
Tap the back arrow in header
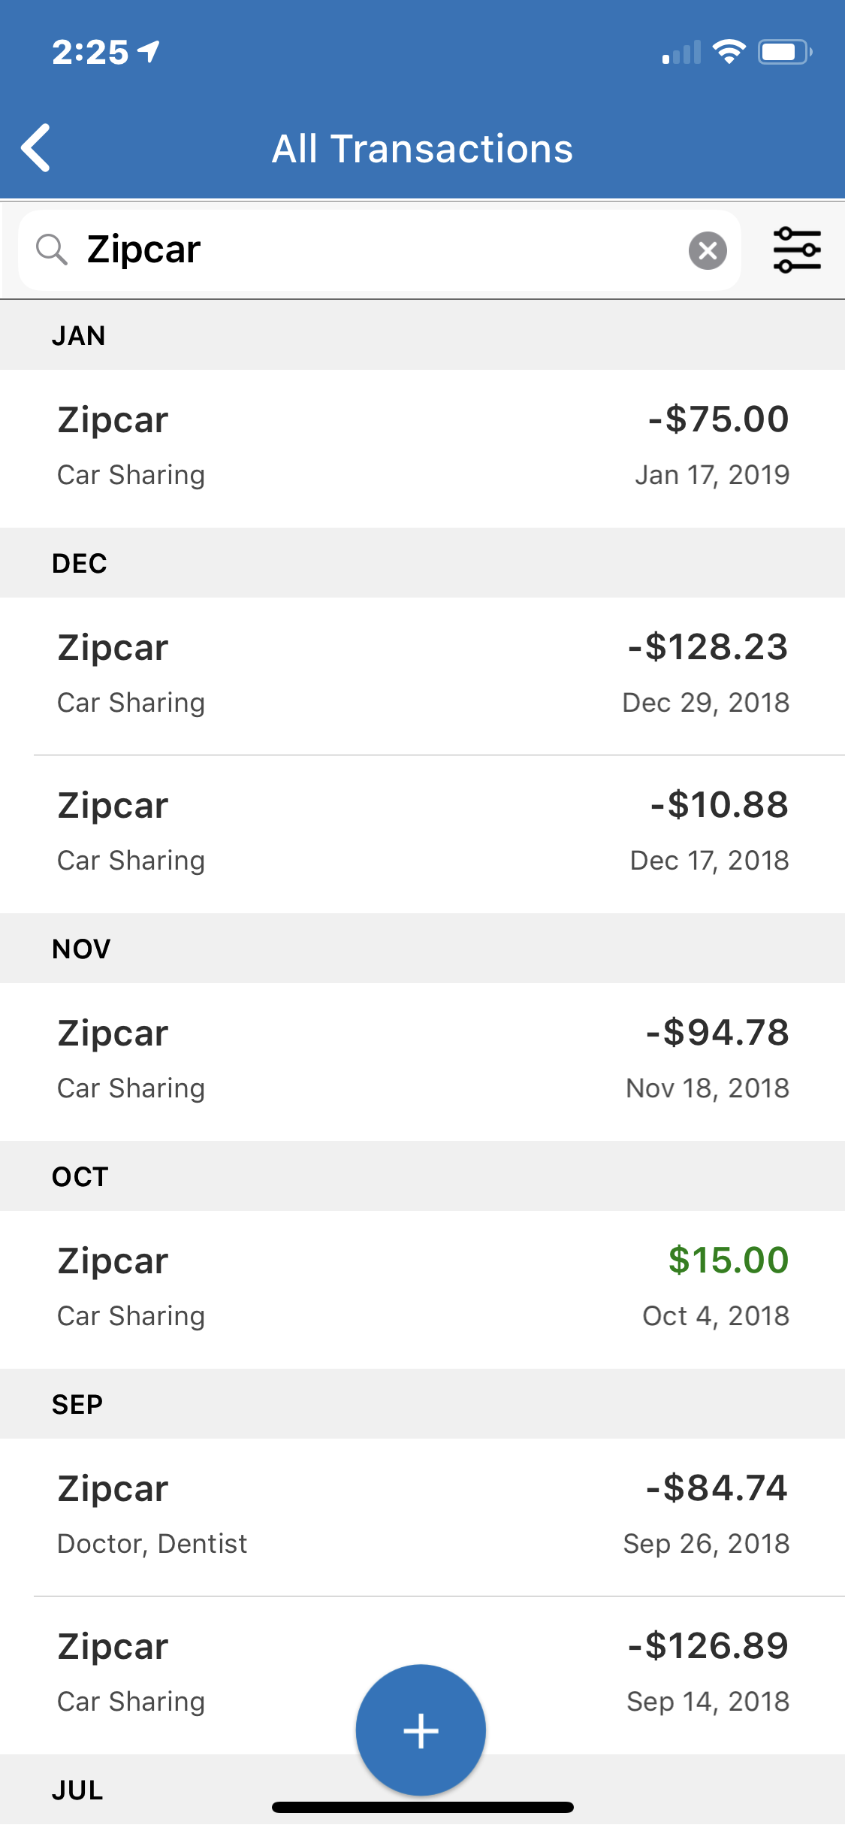point(36,148)
